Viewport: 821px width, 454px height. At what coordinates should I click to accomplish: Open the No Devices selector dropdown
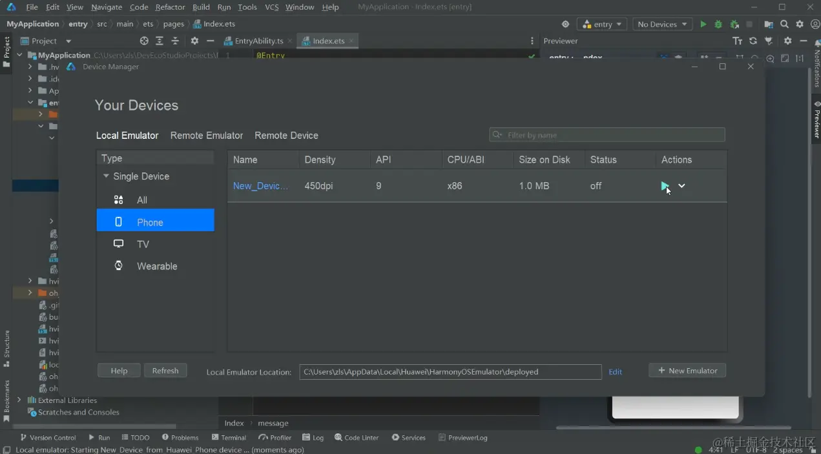click(x=662, y=25)
